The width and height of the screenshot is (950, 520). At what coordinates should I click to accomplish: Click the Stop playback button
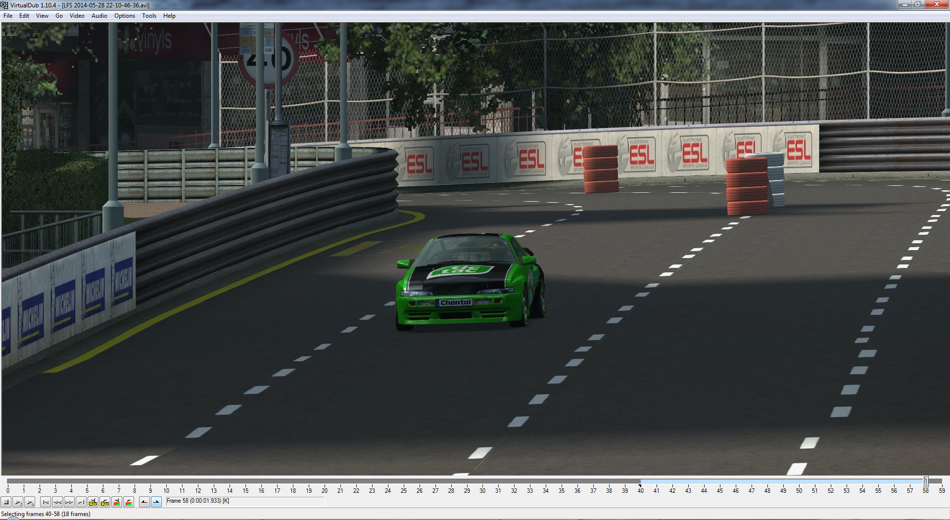click(6, 502)
